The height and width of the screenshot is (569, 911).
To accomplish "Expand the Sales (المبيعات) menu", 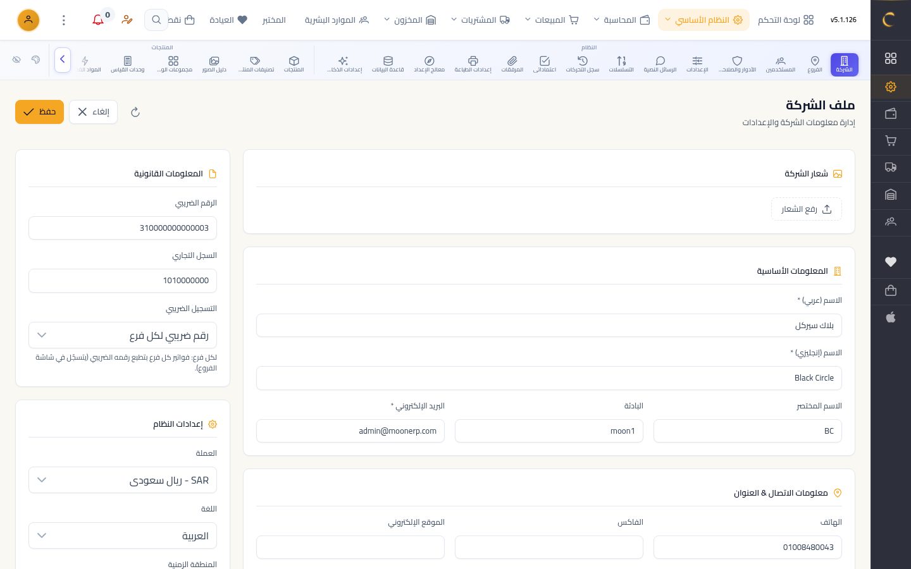I will pos(552,20).
